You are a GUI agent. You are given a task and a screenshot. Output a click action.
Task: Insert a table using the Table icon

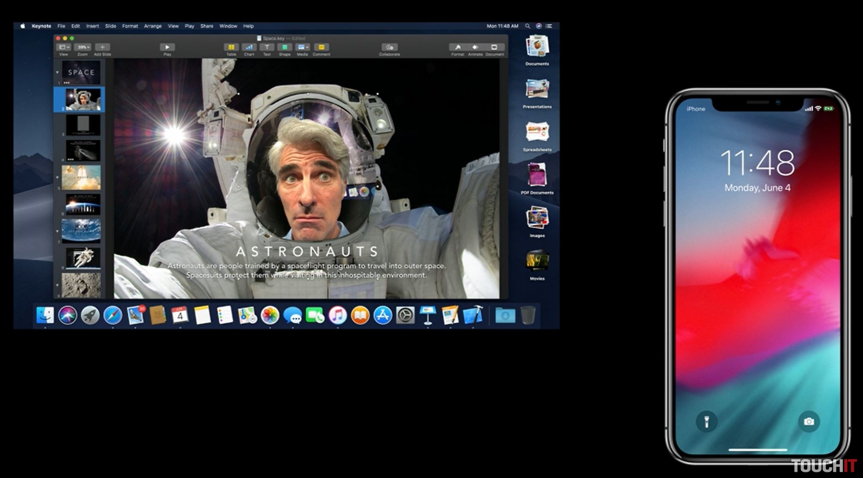tap(231, 47)
